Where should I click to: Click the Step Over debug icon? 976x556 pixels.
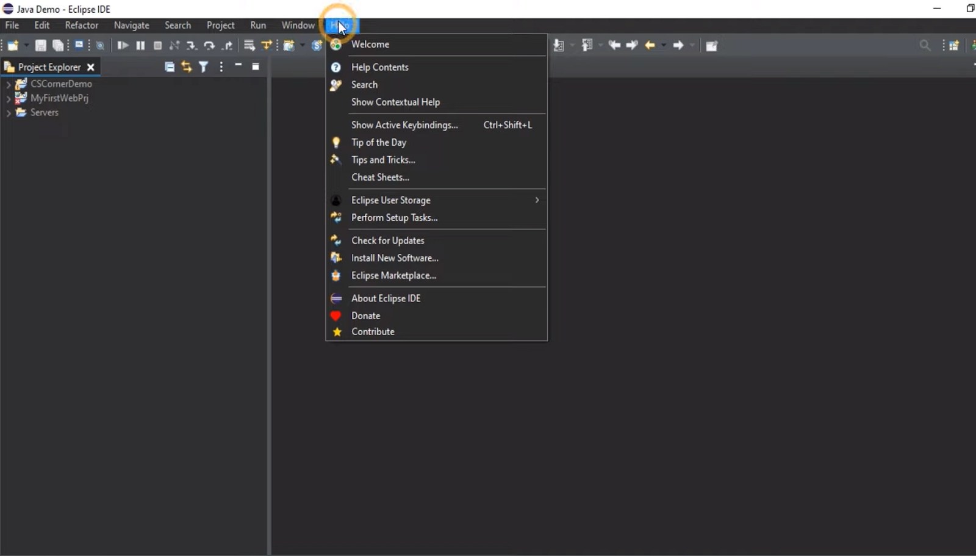point(209,45)
